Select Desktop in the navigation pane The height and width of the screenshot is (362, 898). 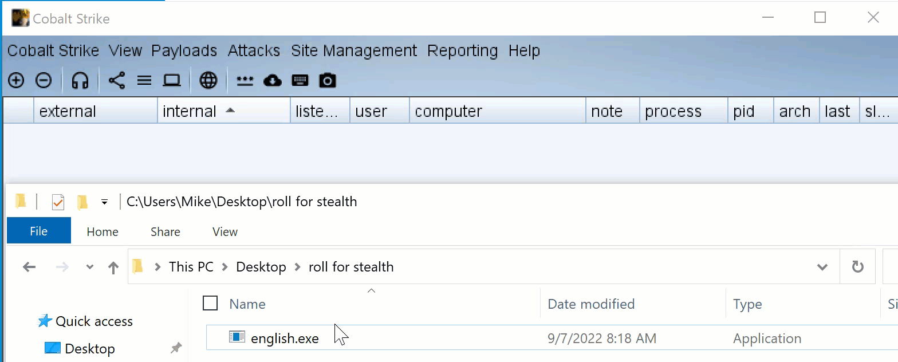pyautogui.click(x=89, y=349)
